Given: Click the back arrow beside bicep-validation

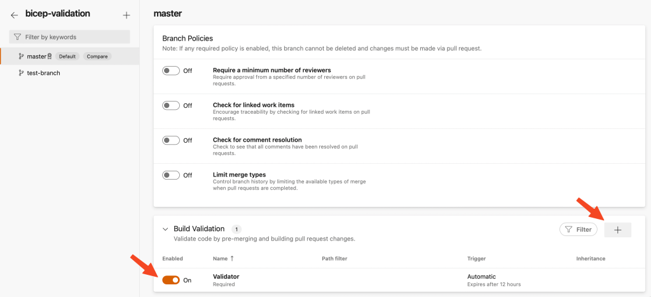Looking at the screenshot, I should (15, 15).
